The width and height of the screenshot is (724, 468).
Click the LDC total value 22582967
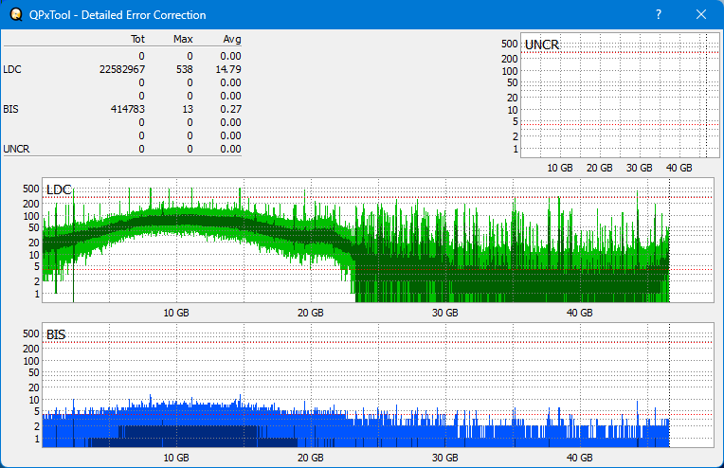click(x=121, y=69)
